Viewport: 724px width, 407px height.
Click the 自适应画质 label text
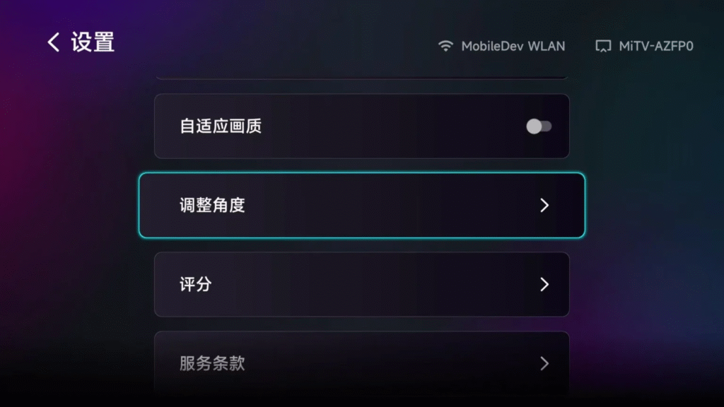[221, 126]
